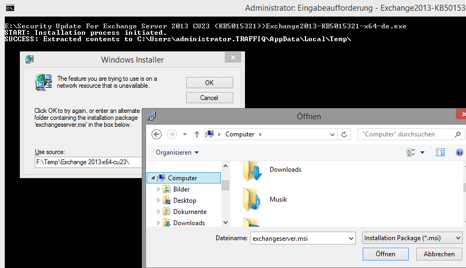Select Desktop in the navigation tree
The image size is (466, 268).
(x=185, y=201)
